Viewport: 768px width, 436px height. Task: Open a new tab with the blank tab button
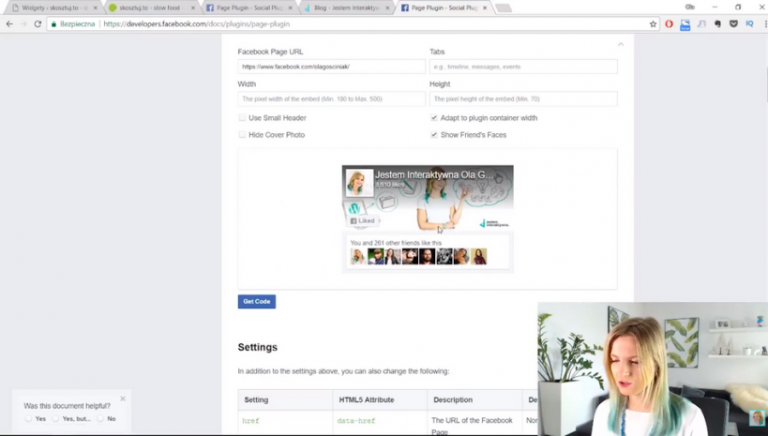[x=504, y=8]
